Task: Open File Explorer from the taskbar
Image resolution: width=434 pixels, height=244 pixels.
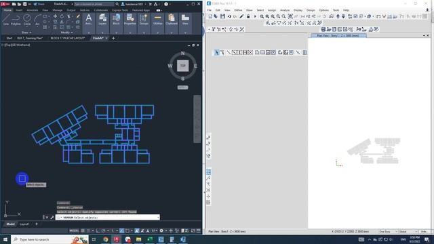Action: pyautogui.click(x=138, y=239)
